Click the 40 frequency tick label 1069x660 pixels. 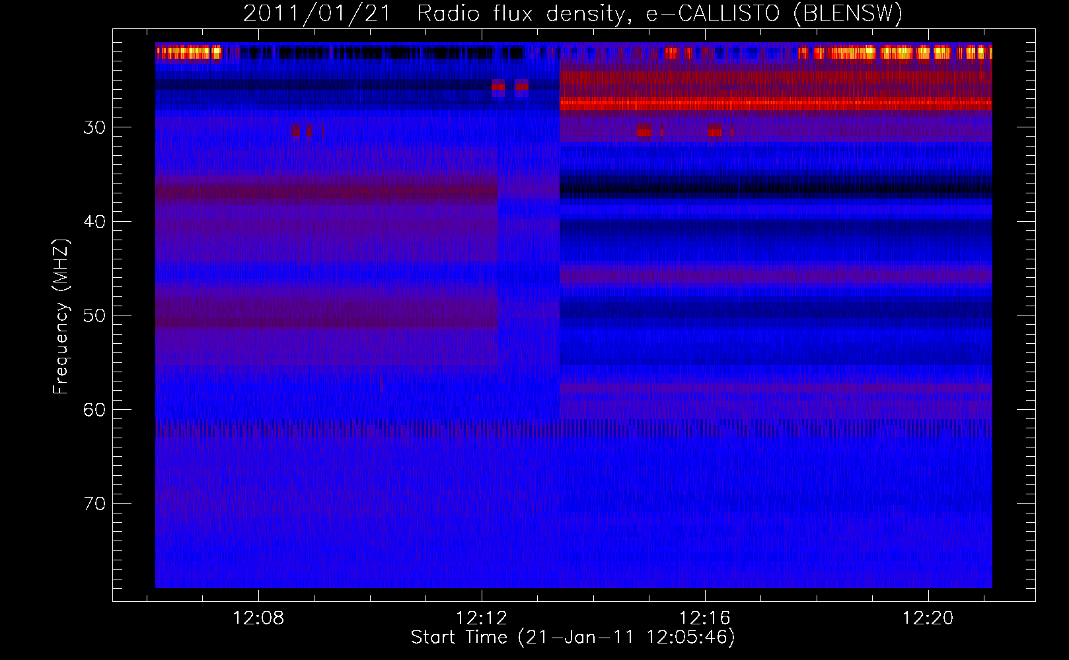point(94,222)
